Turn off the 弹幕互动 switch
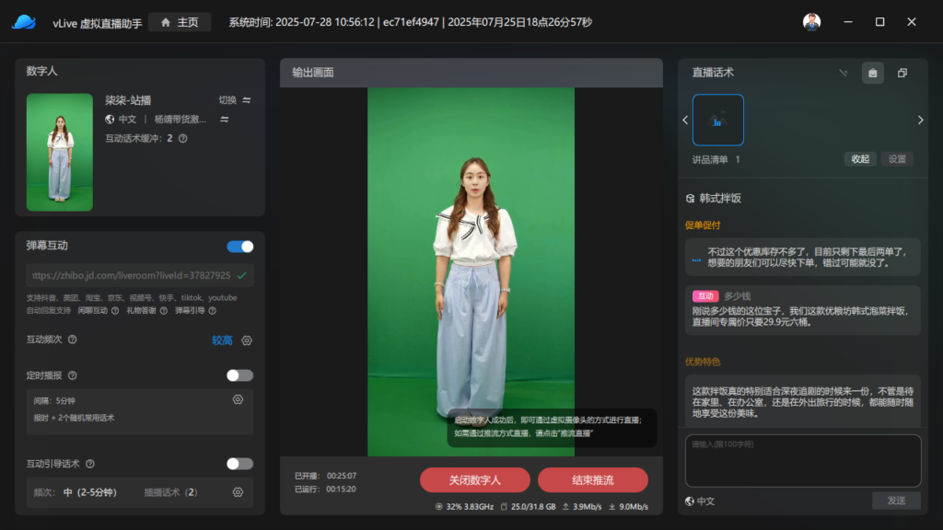Image resolution: width=943 pixels, height=530 pixels. click(239, 247)
